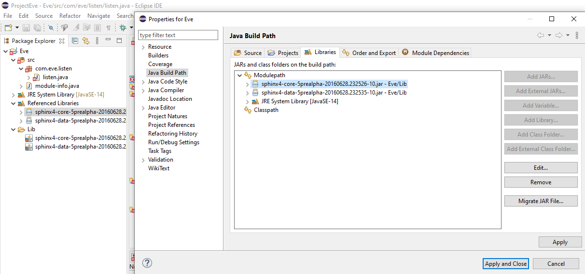This screenshot has width=585, height=274.
Task: Click sphinx4-data jar icon under Lib folder
Action: pos(29,147)
